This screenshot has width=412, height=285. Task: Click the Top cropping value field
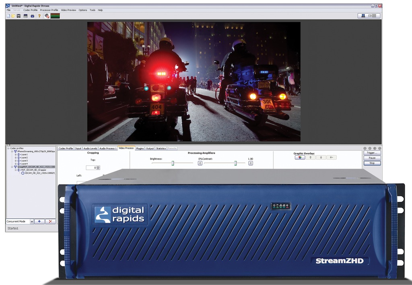tap(91, 168)
